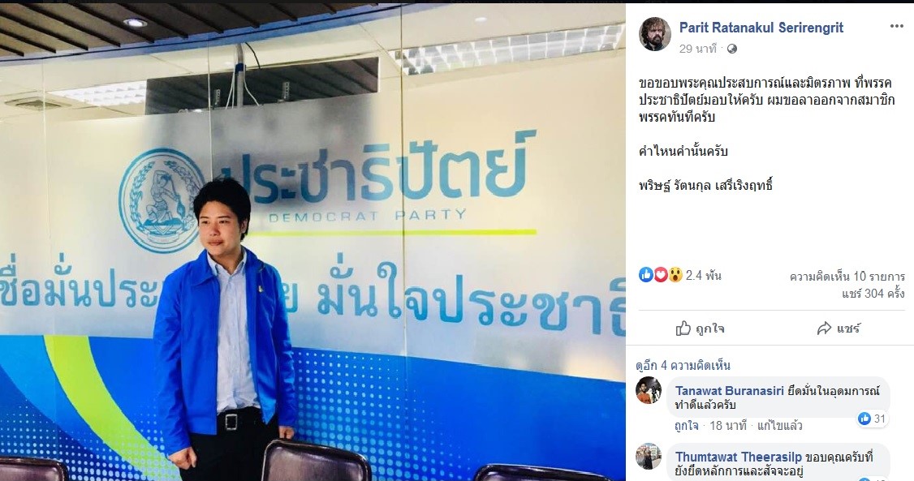The image size is (914, 481).
Task: Click the globe public privacy icon
Action: click(732, 49)
